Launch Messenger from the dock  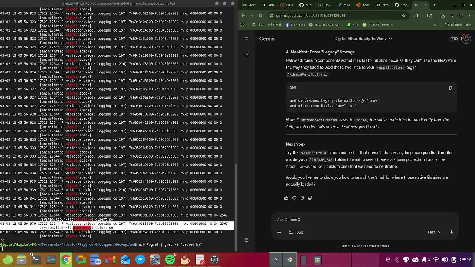(140, 260)
